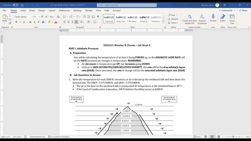Increase the font size
This screenshot has width=251, height=141.
(x=42, y=17)
